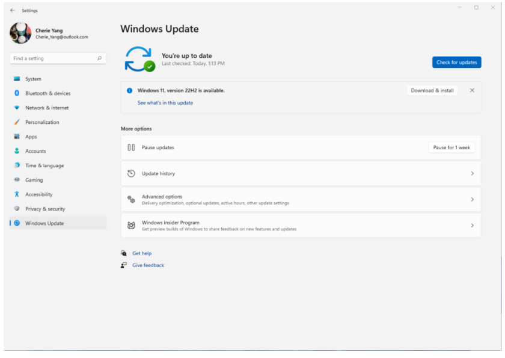Open the Accounts settings page
Viewport: 505px width, 358px height.
58,151
